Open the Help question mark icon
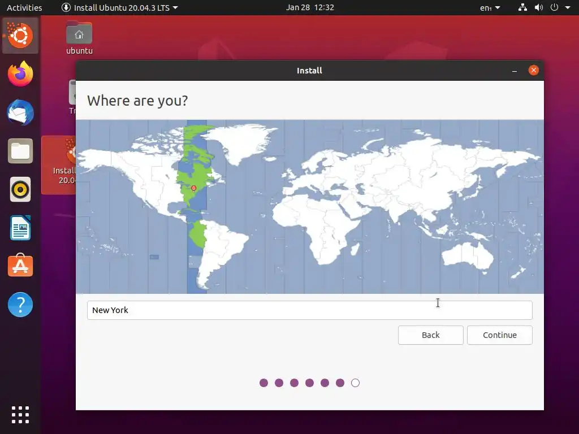This screenshot has height=434, width=579. click(x=20, y=305)
